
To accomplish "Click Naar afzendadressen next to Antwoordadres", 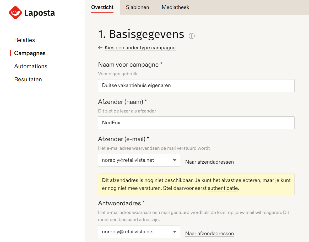I will point(209,233).
